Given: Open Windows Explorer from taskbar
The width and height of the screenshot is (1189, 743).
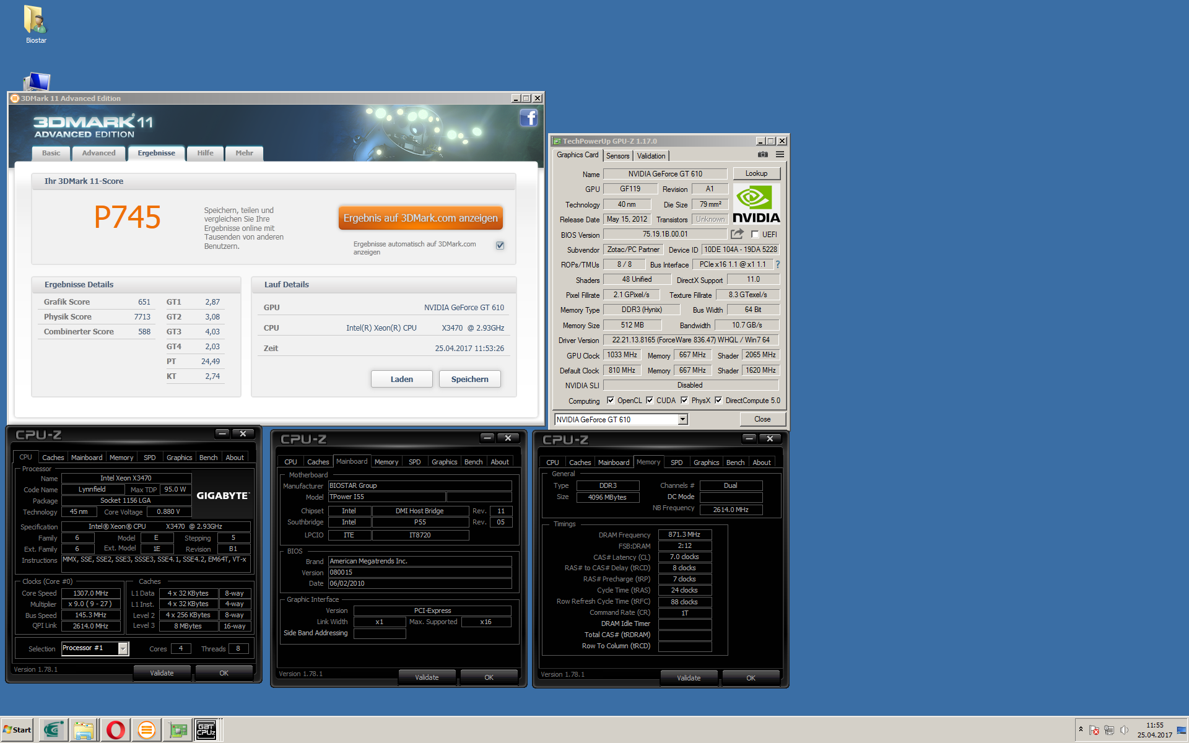Looking at the screenshot, I should (x=84, y=730).
